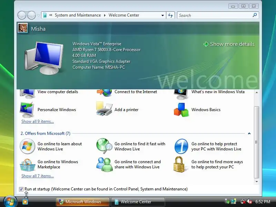Click Show all 9 items link
Viewport: 276px width, 207px height.
click(38, 121)
